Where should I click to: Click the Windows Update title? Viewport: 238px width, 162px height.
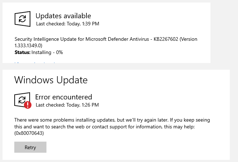pos(51,80)
